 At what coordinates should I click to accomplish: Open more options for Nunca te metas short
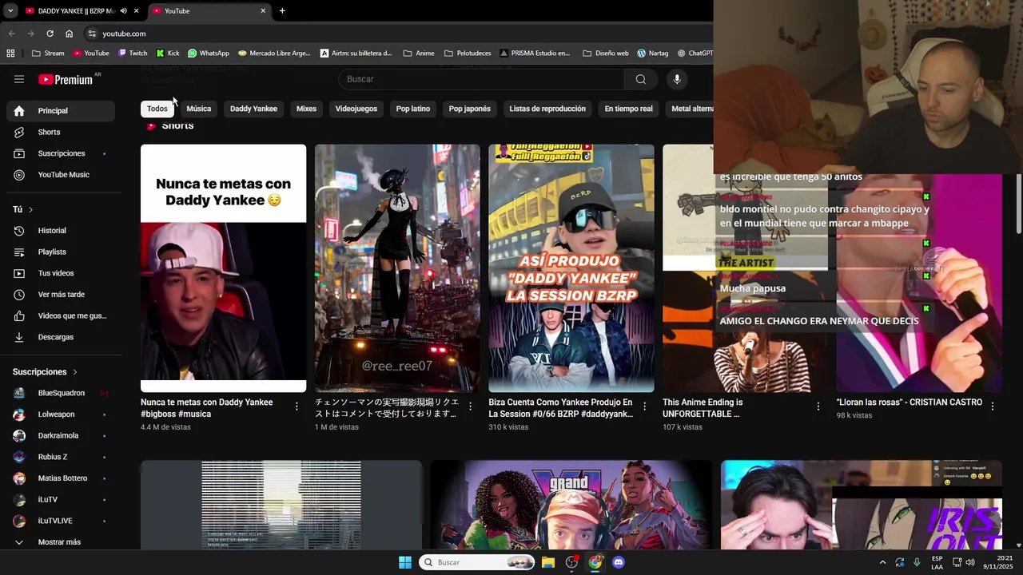[x=297, y=406]
